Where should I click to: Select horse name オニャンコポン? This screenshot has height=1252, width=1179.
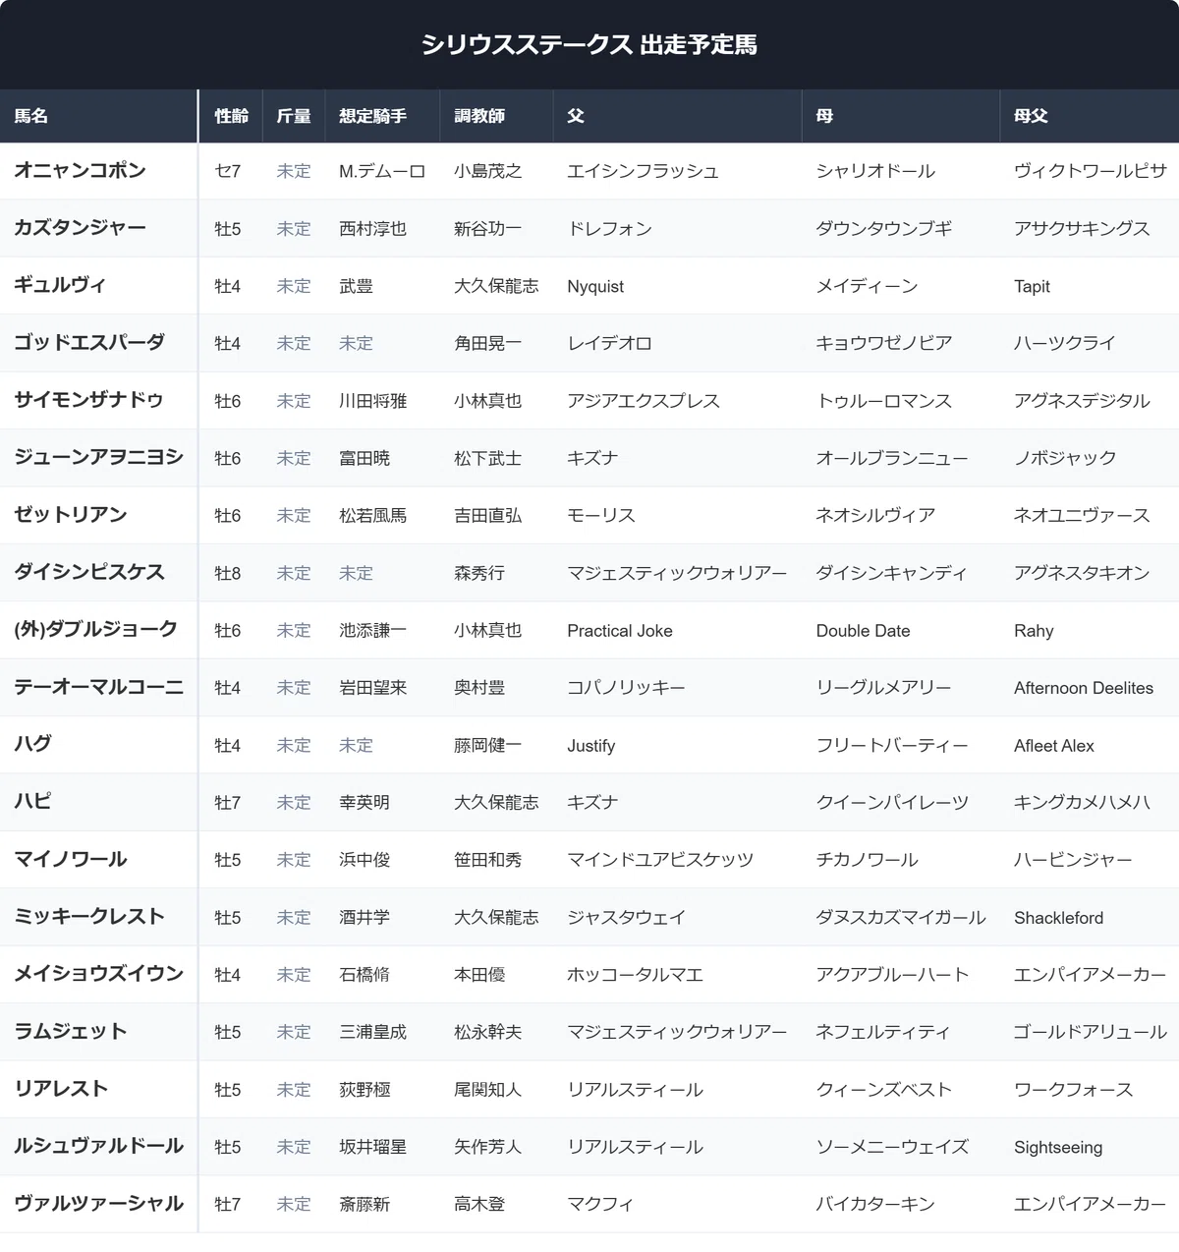80,170
